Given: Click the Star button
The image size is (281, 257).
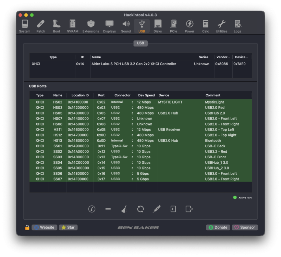Looking at the screenshot, I should point(68,228).
